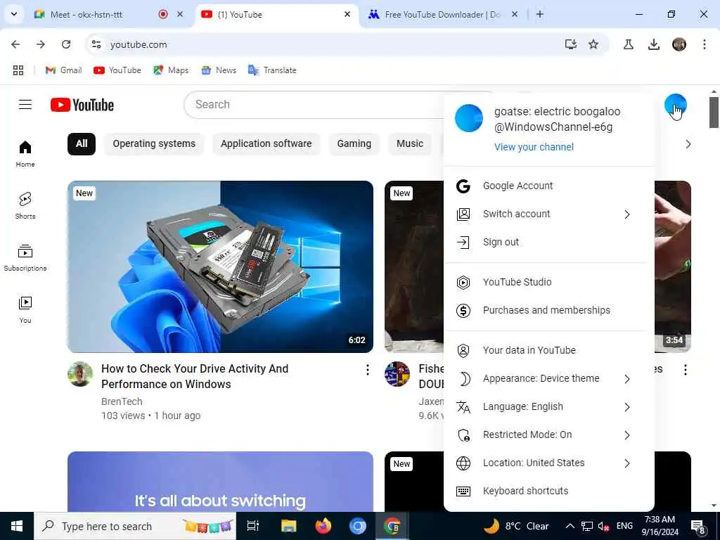Screen dimensions: 720x540
Task: Open the tab search dropdown arrow
Action: coord(14,14)
